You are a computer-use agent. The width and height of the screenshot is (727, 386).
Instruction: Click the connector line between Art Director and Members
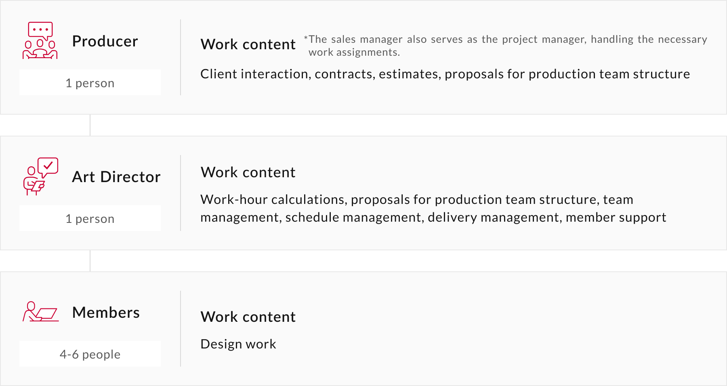pos(90,261)
